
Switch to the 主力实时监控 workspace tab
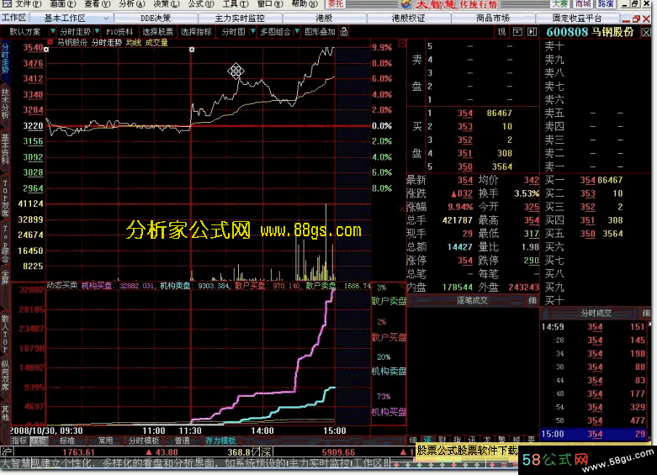240,18
